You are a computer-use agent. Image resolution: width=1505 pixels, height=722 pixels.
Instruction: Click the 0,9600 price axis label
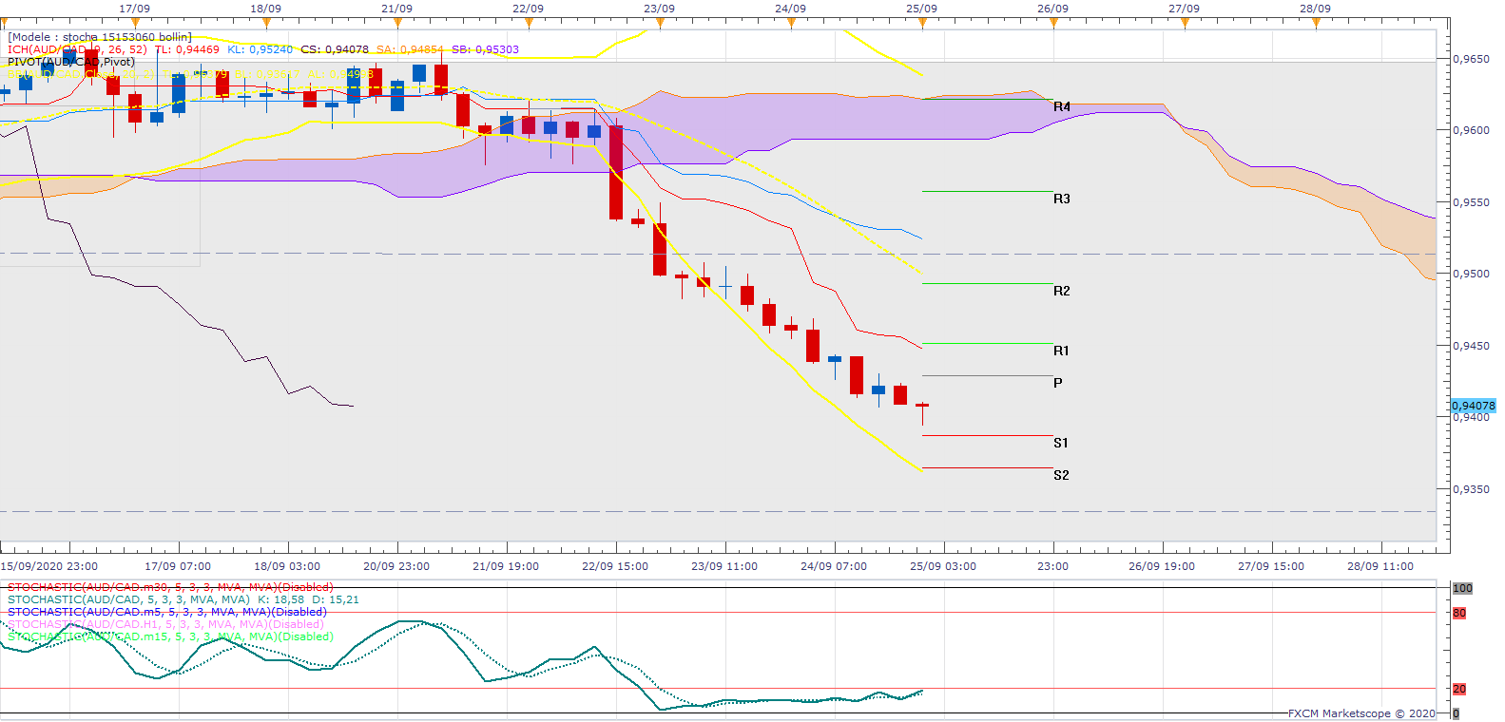tap(1472, 130)
